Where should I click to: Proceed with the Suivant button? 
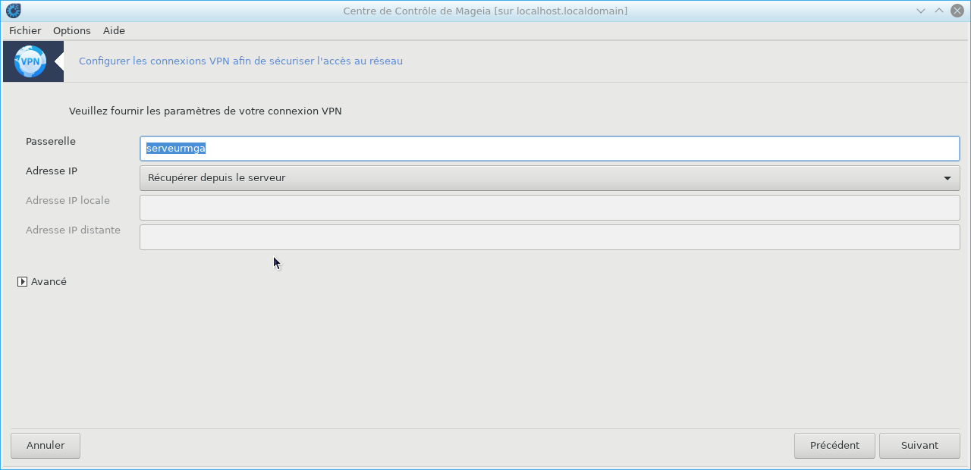919,446
